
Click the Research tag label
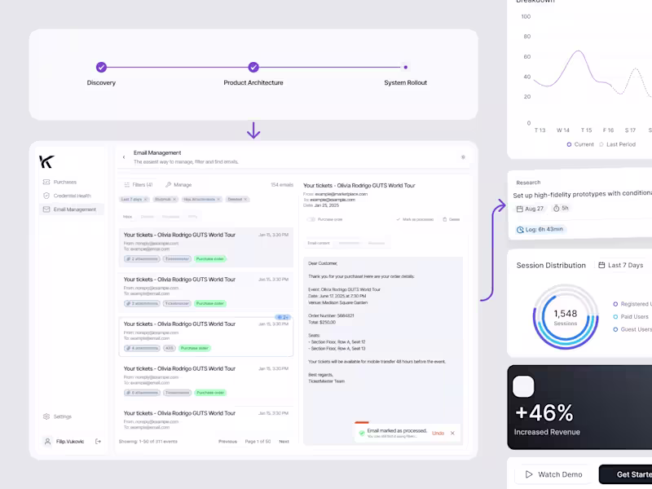[x=528, y=183]
